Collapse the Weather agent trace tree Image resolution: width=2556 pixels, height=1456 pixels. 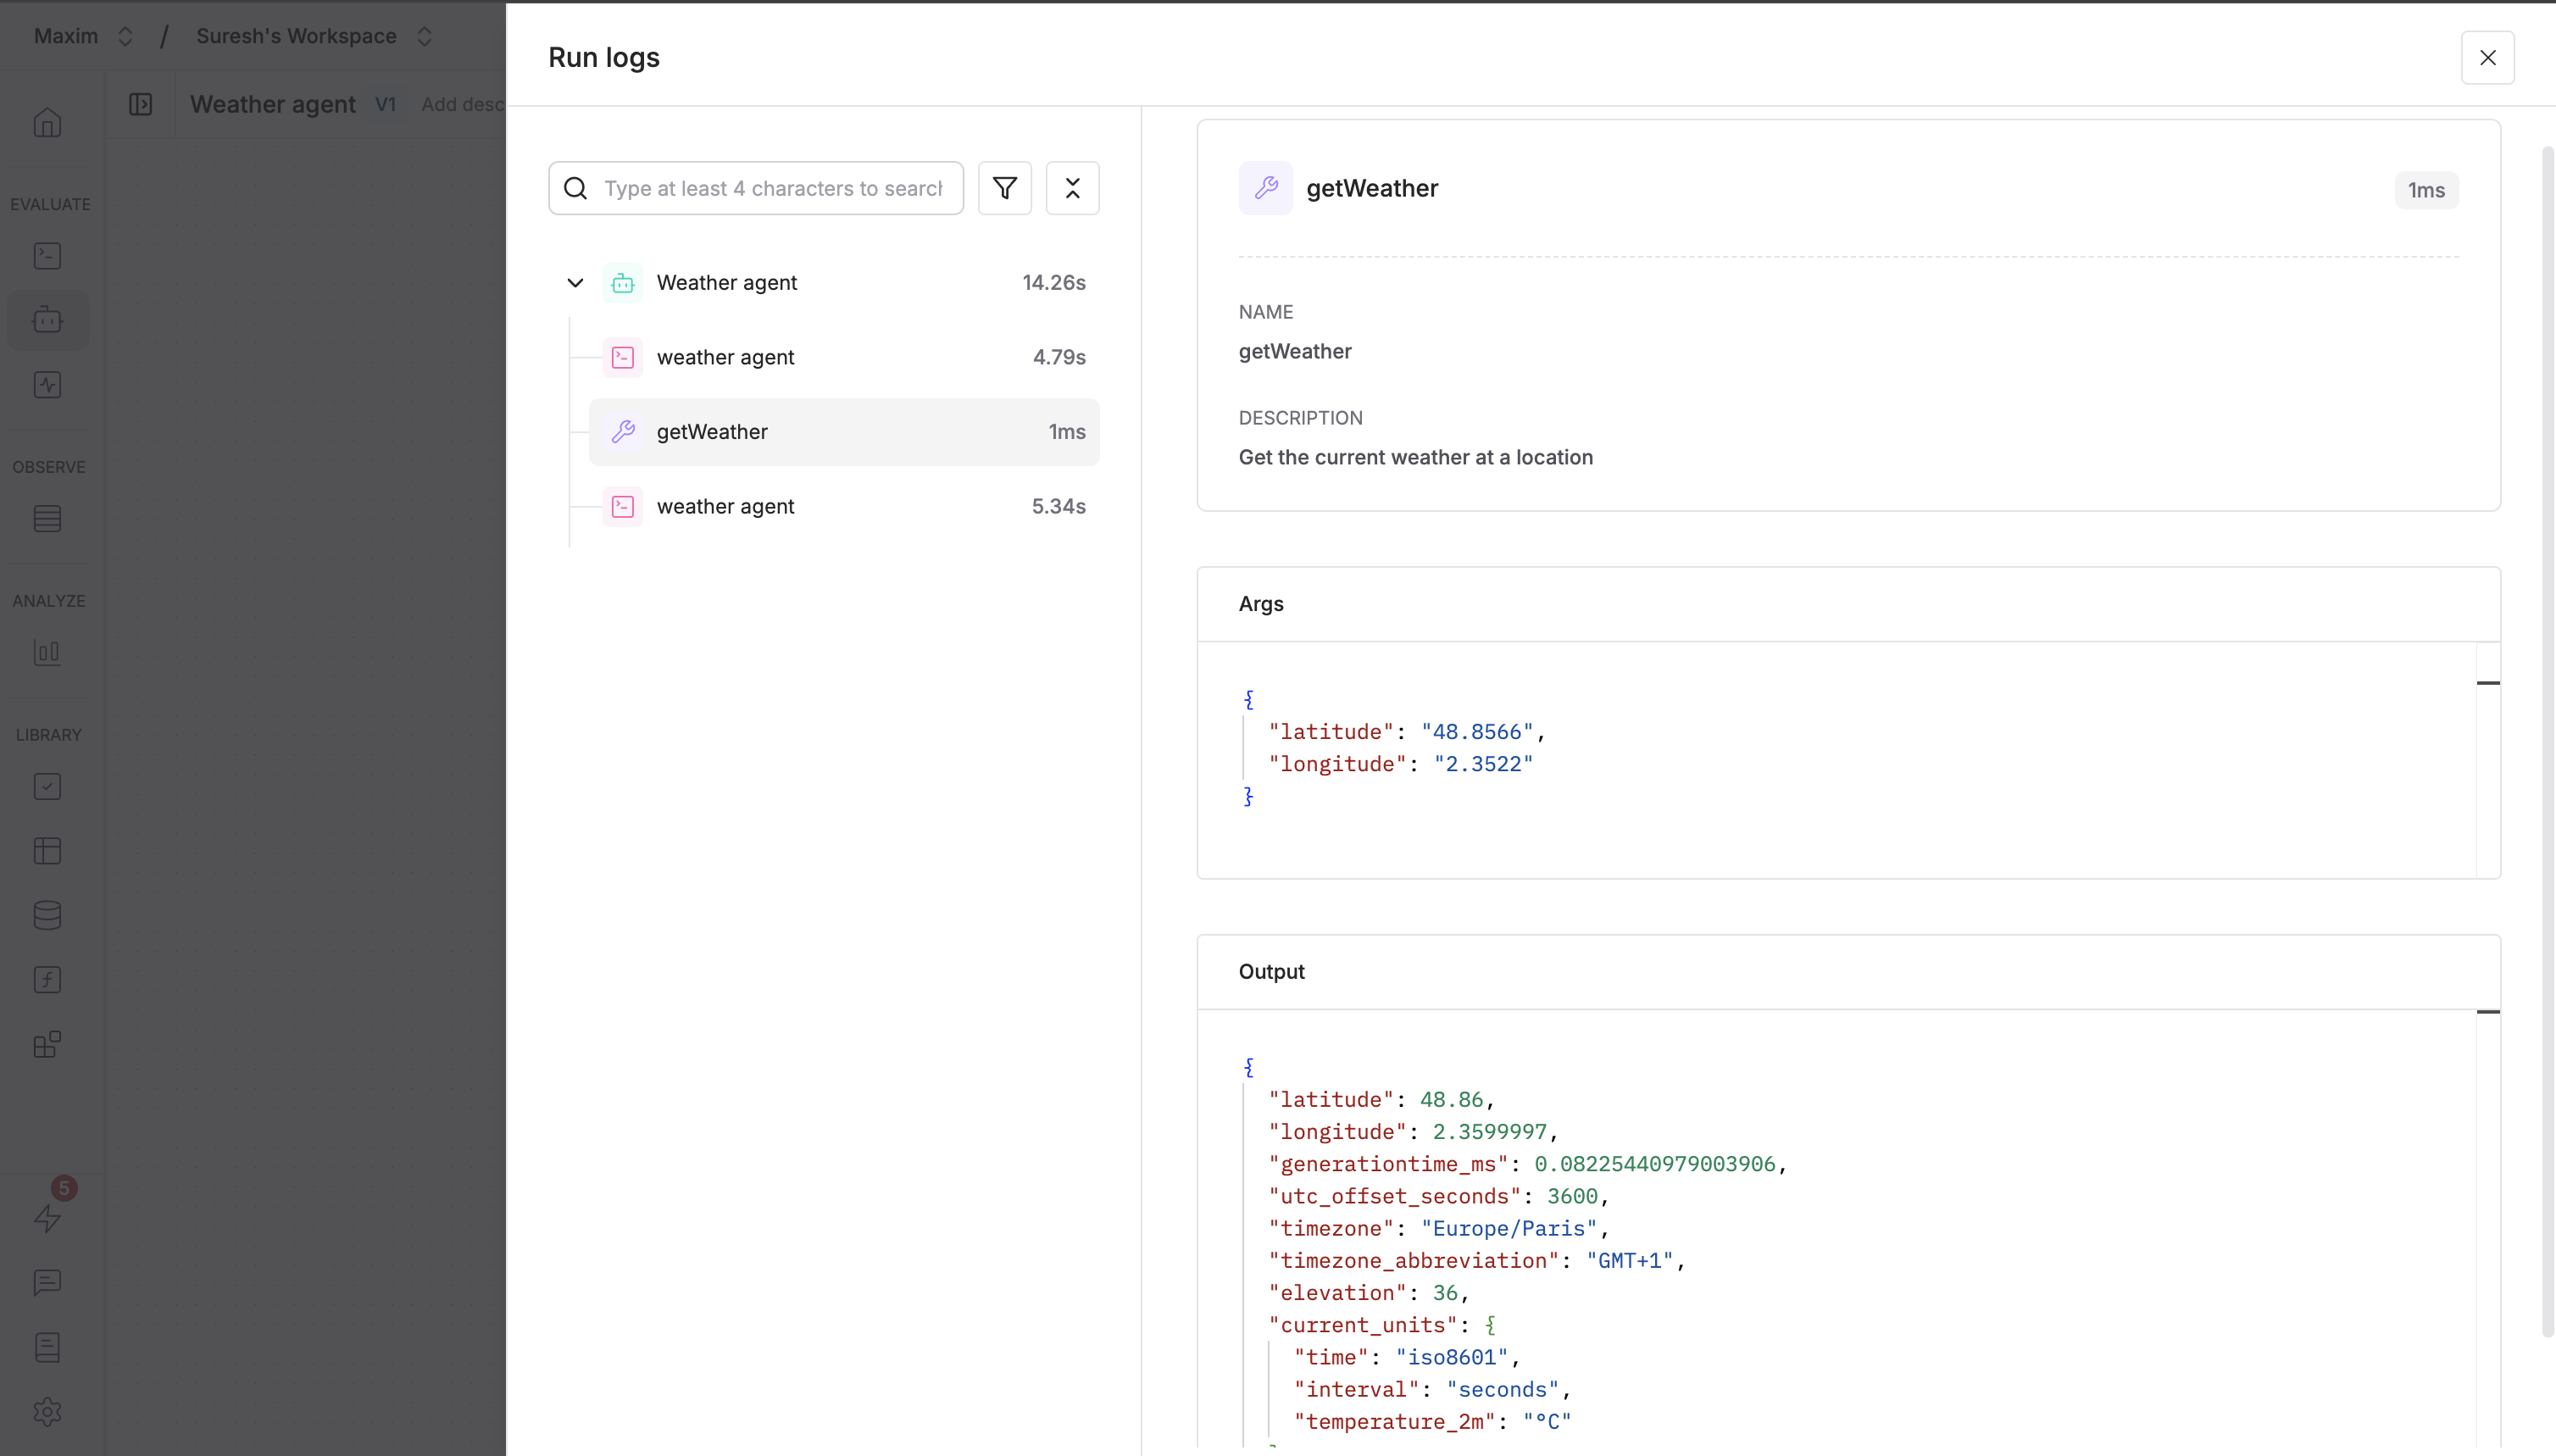click(575, 283)
